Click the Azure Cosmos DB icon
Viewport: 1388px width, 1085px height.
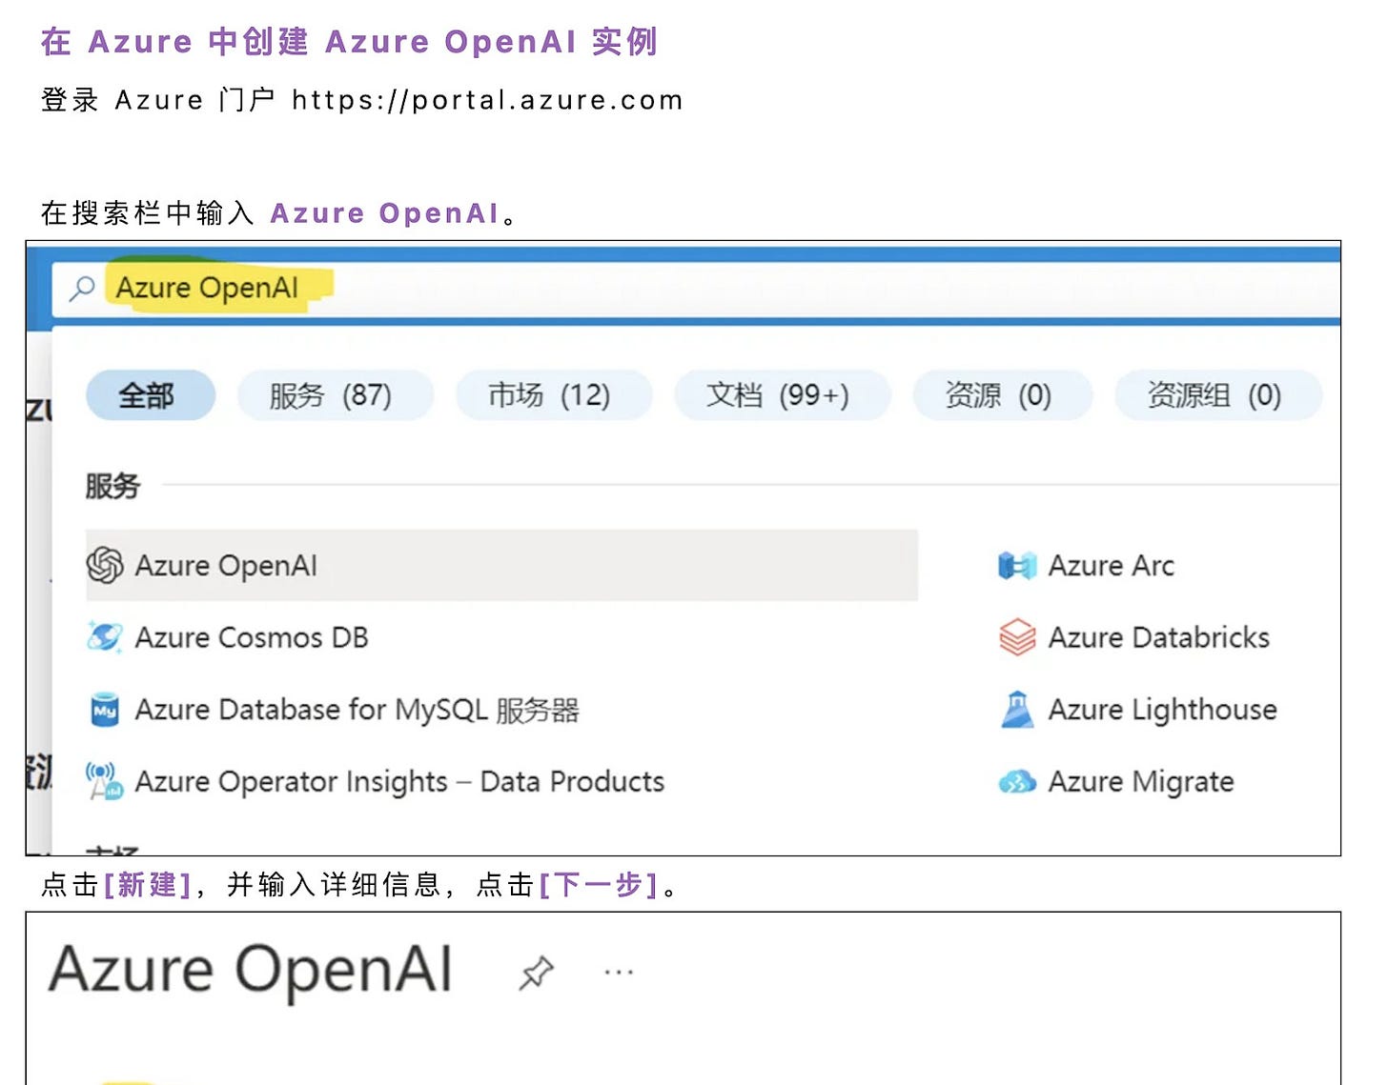pyautogui.click(x=105, y=637)
